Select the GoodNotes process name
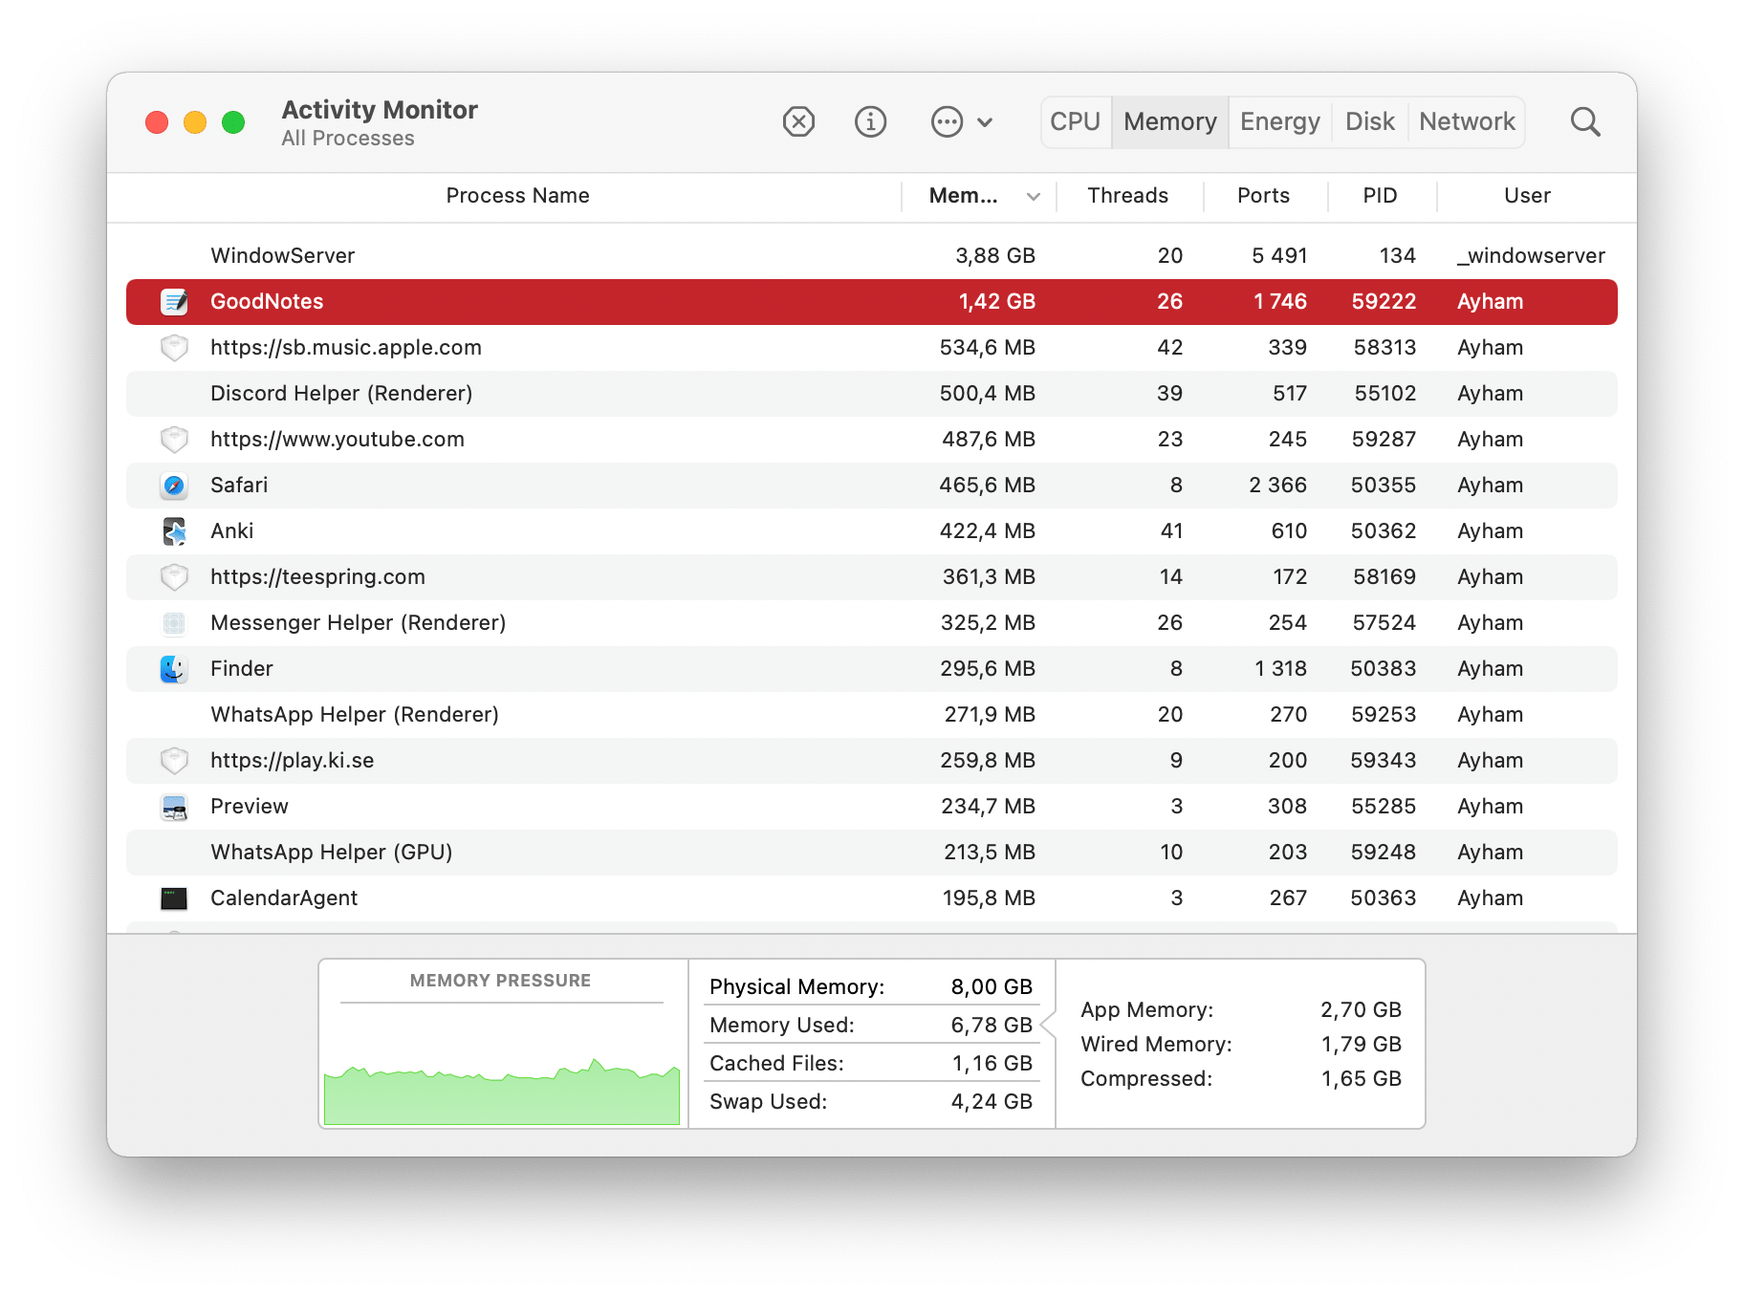1744x1298 pixels. [x=267, y=302]
